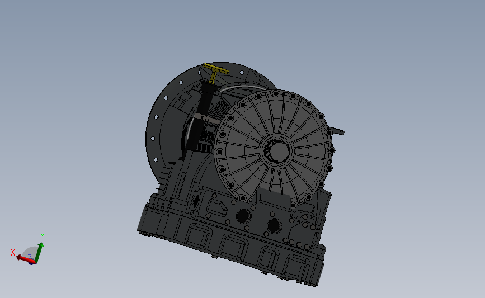Select the yellow T-handle on the model

pyautogui.click(x=215, y=72)
